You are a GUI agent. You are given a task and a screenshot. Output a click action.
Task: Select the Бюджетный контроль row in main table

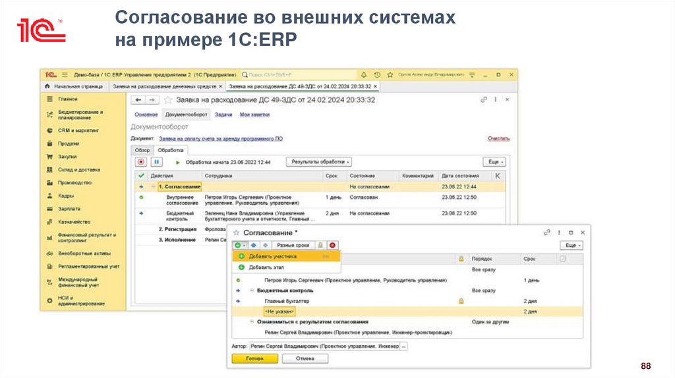point(321,216)
